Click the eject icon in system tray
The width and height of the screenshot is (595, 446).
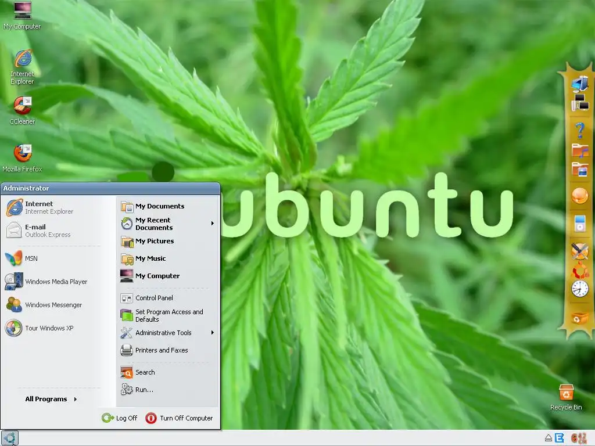pos(549,438)
